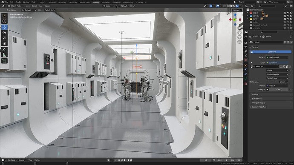This screenshot has width=294, height=165.
Task: Jump to the timeline end frame
Action: pos(131,160)
